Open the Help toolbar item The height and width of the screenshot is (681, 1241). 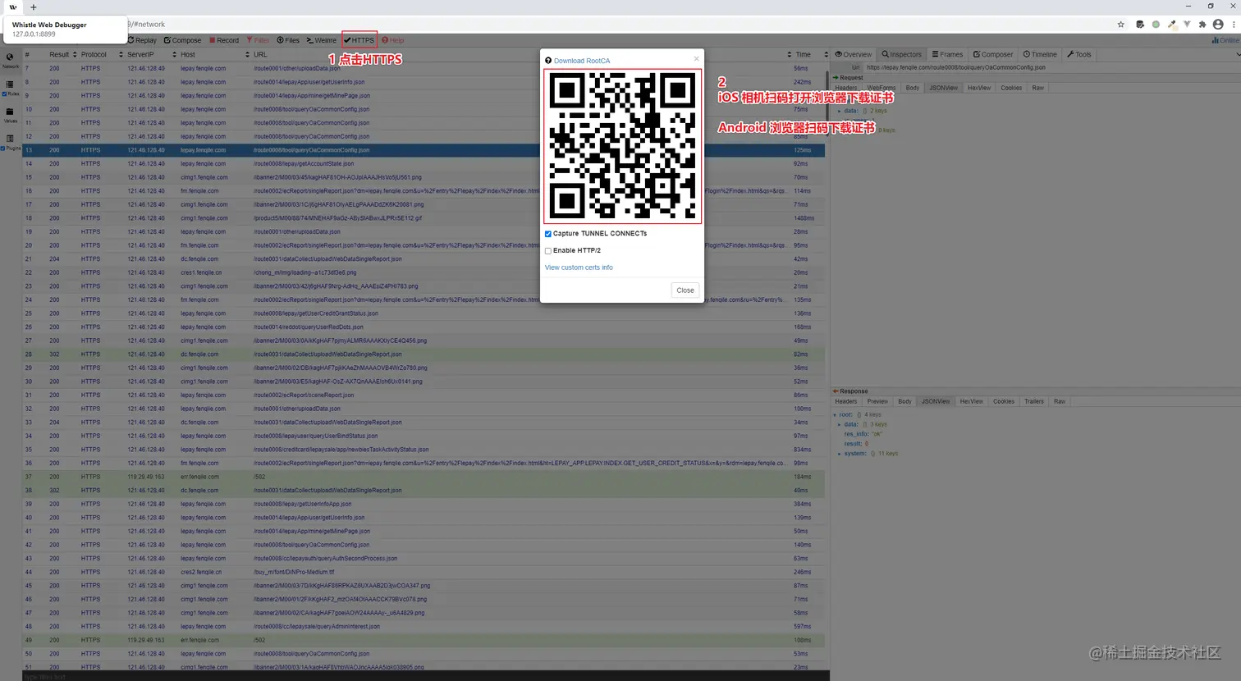[393, 40]
